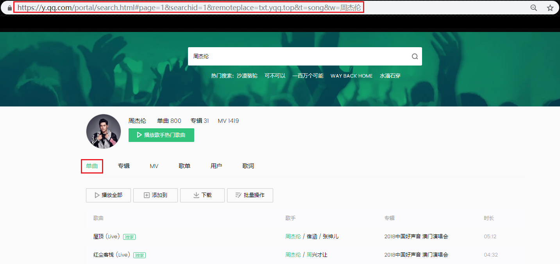Open the 周杰伦 artist name link
Viewport: 560px width, 264px height.
click(x=137, y=121)
